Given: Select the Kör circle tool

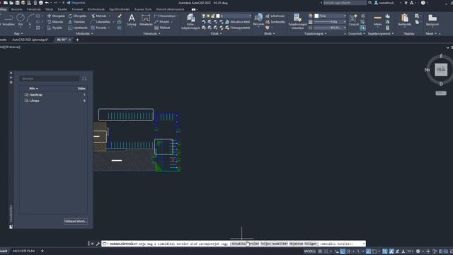Looking at the screenshot, I should (x=21, y=21).
